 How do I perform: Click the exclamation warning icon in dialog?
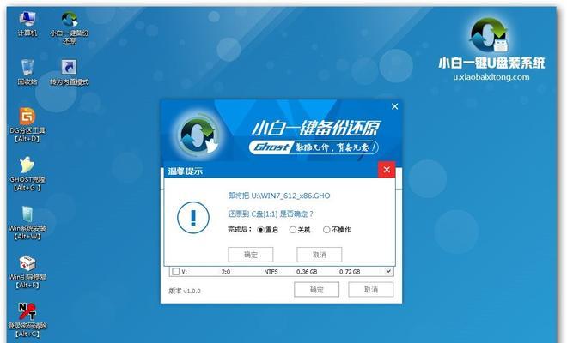pos(193,217)
